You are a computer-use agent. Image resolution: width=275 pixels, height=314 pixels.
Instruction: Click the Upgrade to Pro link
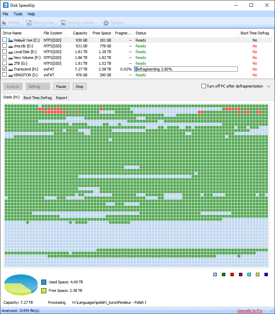coord(249,311)
